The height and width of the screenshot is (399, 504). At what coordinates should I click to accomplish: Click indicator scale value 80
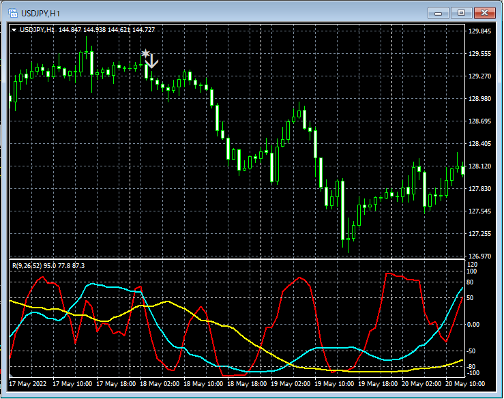(470, 282)
